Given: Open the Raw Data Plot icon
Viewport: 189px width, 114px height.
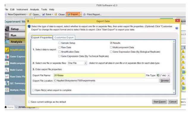Looking at the screenshot, I should coord(7,76).
